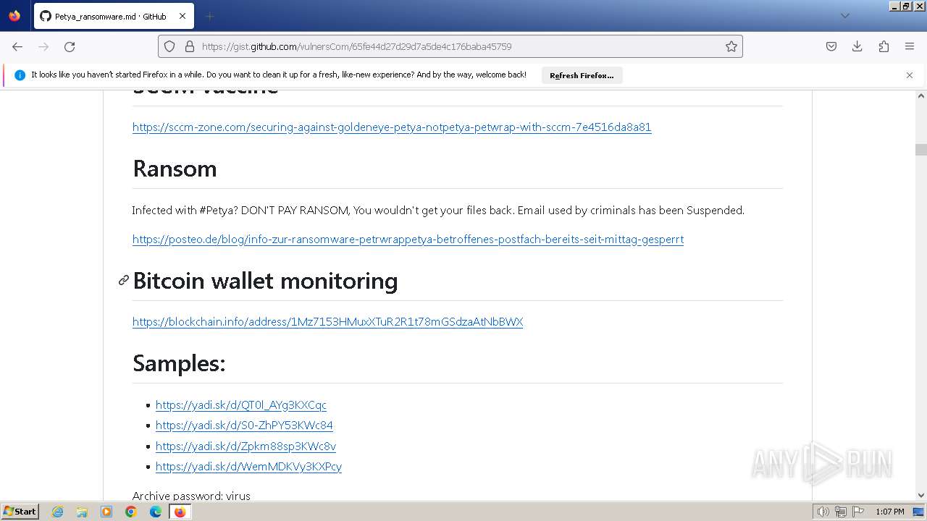Open the Action Center flag icon
This screenshot has height=521, width=927.
[857, 512]
